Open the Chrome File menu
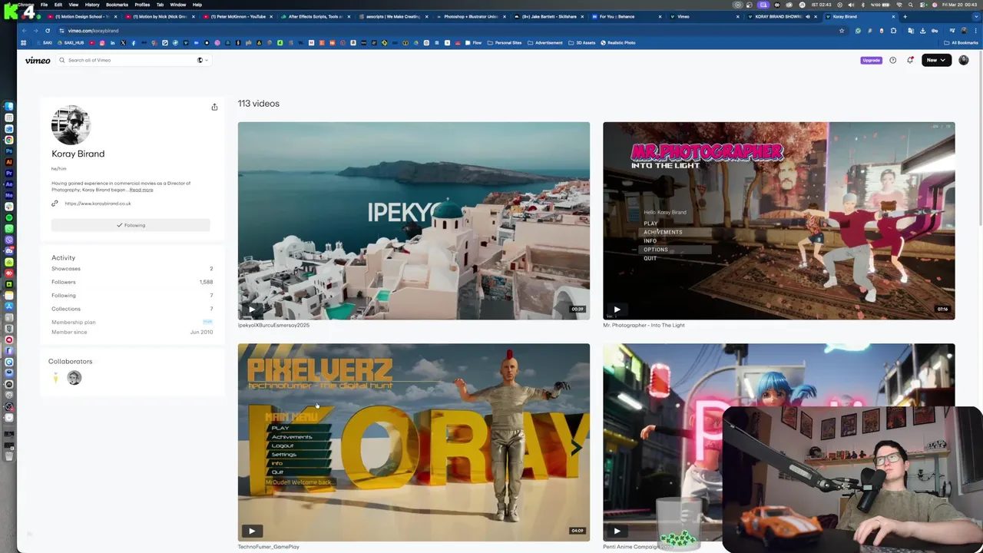The image size is (983, 553). 44,5
